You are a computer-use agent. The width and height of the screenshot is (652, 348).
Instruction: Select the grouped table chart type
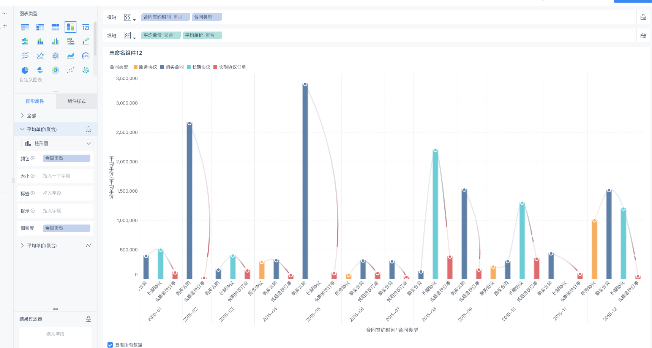tap(25, 27)
